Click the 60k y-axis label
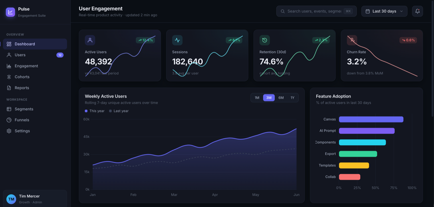The height and width of the screenshot is (207, 434). (x=86, y=119)
